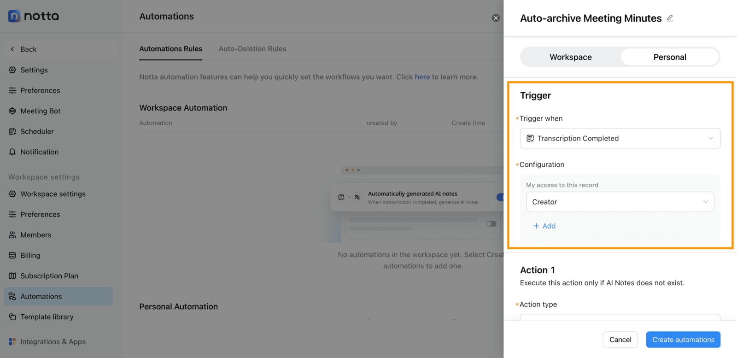Open the Creator access dropdown
737x358 pixels.
[620, 202]
